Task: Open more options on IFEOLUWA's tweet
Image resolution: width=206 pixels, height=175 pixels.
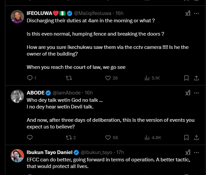Action: [x=197, y=13]
